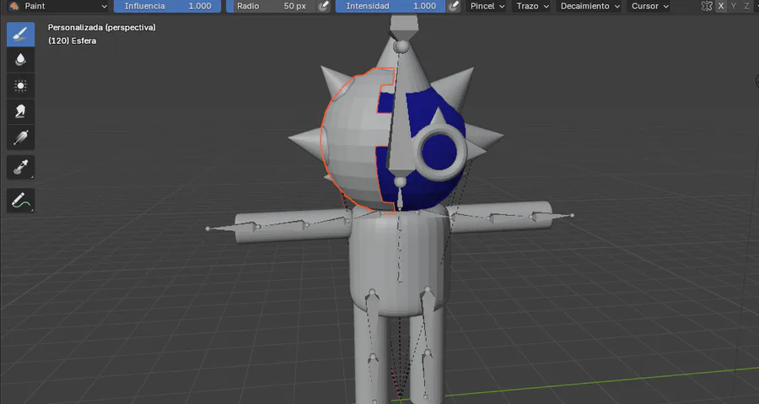Select the Gradient weight tool
The width and height of the screenshot is (759, 404).
20,137
